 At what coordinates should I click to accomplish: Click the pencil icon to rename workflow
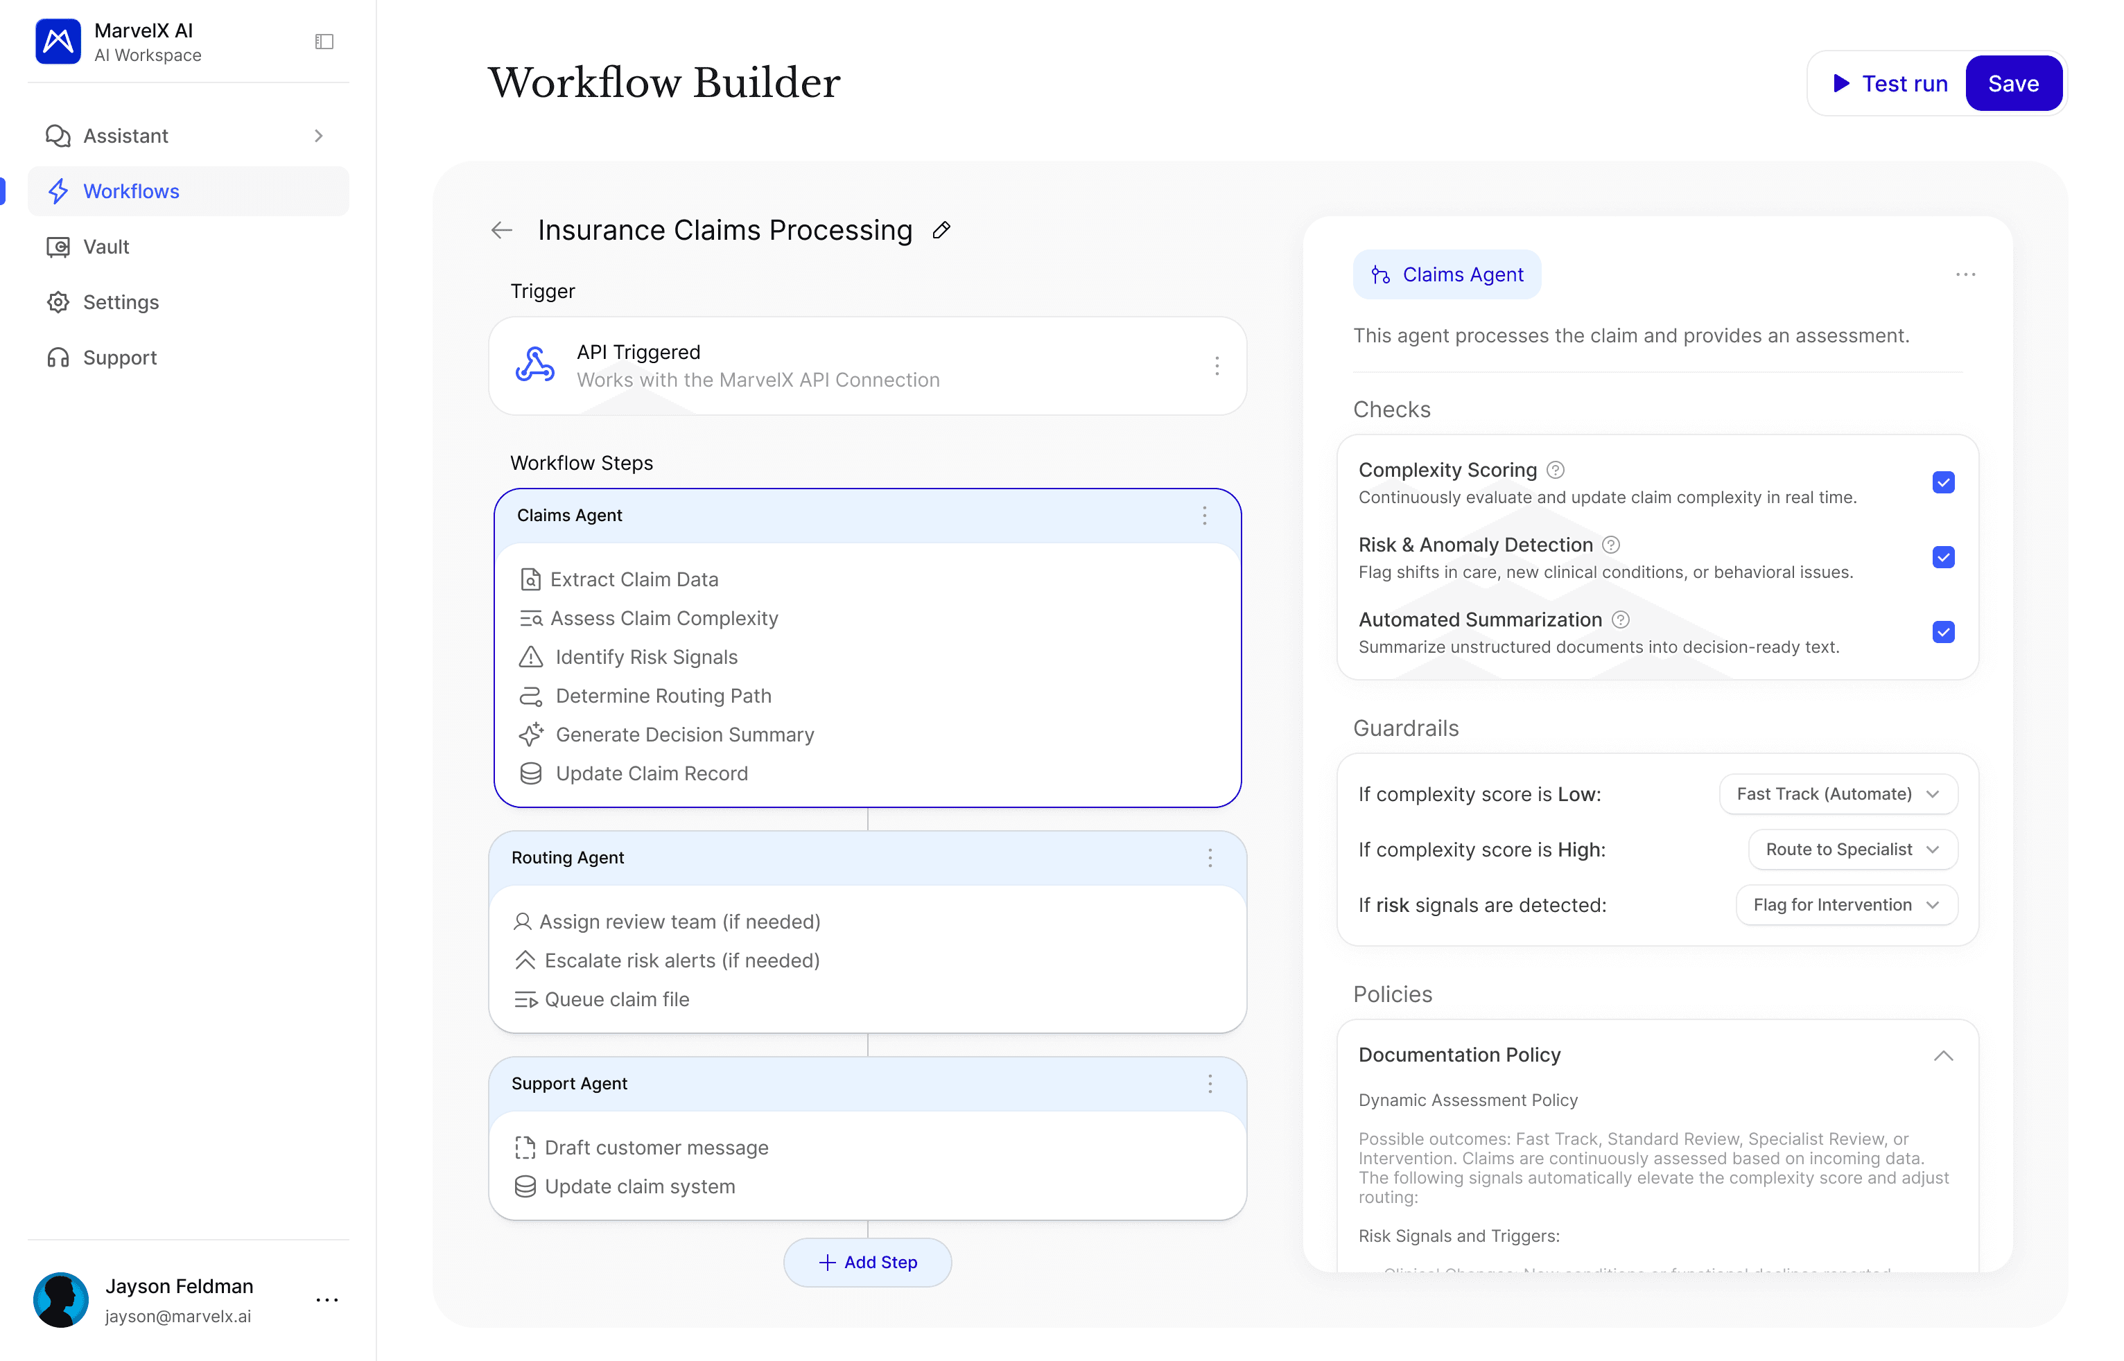coord(941,231)
